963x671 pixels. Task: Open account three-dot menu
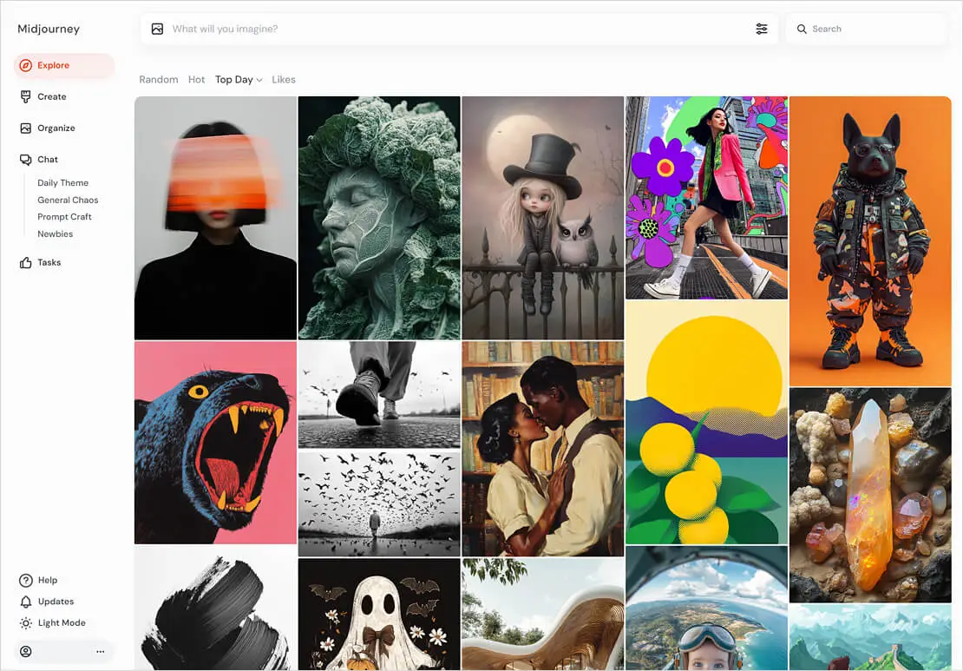(x=100, y=651)
